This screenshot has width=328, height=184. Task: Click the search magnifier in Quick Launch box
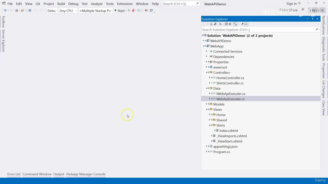tap(197, 4)
